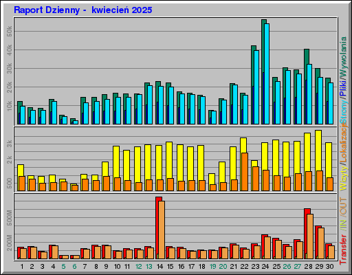352x275 pixels.
Task: Click the green day label "12"
Action: tap(139, 267)
